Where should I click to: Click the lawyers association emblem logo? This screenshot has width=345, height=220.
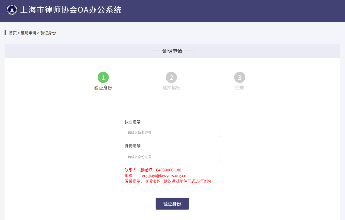[12, 10]
